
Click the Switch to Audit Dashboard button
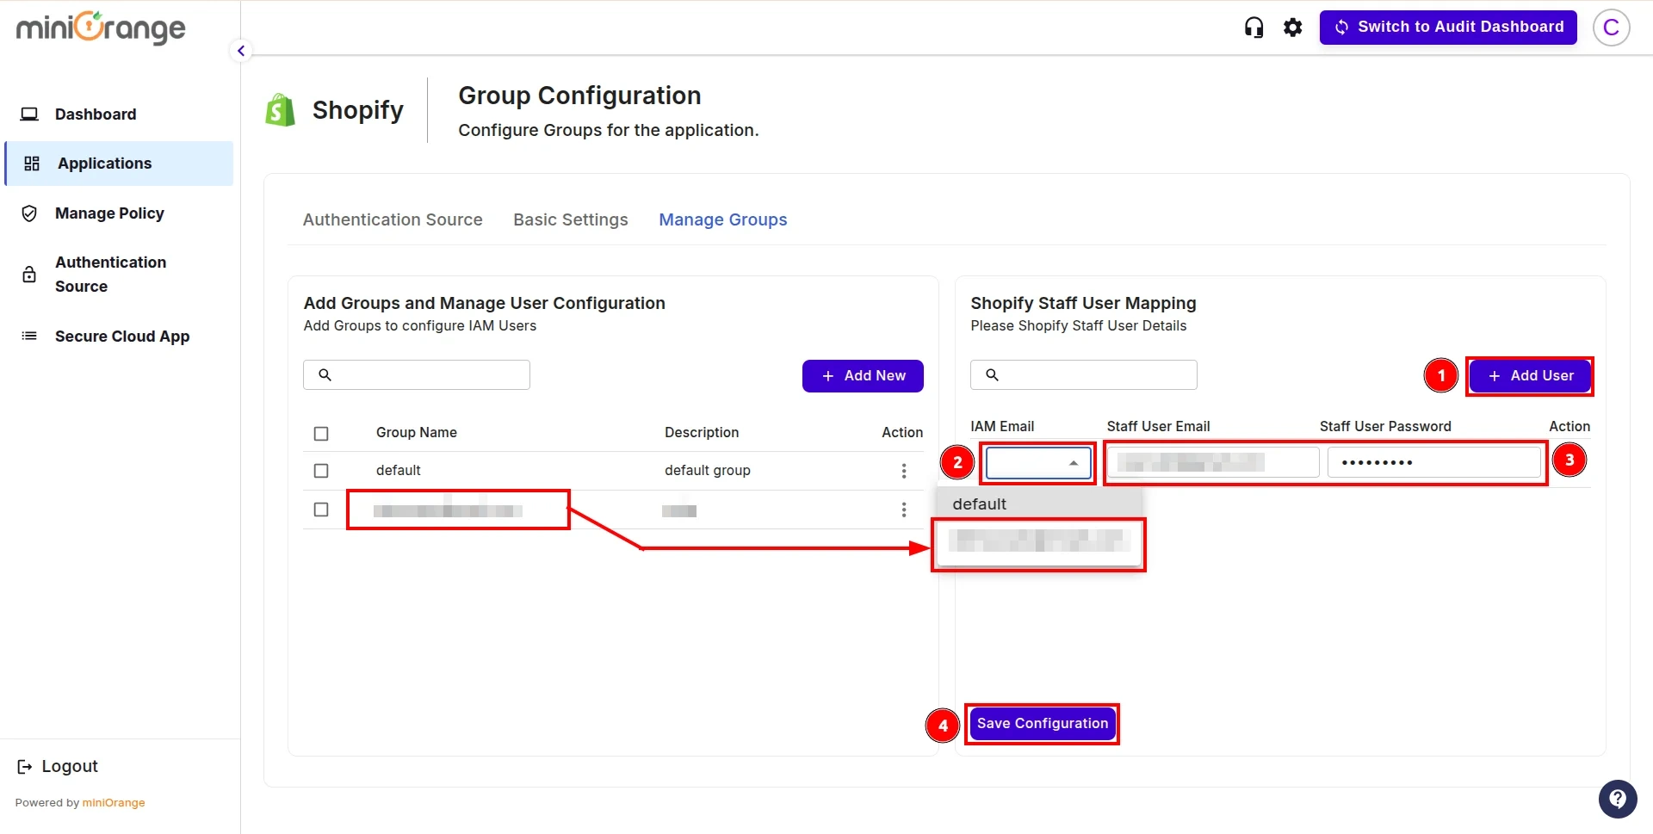tap(1448, 27)
